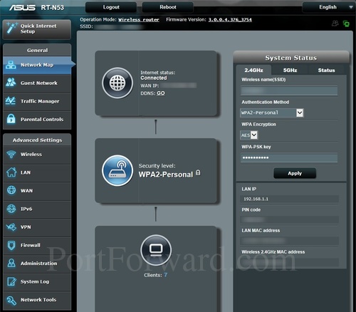The height and width of the screenshot is (312, 356).
Task: Open the Network Tools page
Action: (x=37, y=300)
